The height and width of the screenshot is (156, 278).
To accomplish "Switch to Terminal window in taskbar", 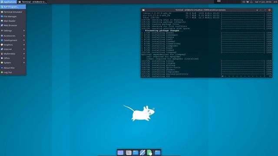I will click(32, 2).
